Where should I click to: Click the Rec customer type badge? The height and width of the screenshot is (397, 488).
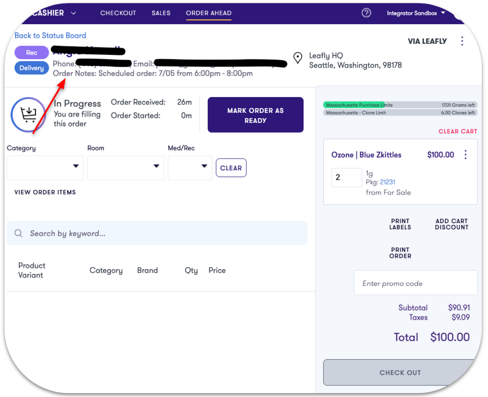click(32, 52)
